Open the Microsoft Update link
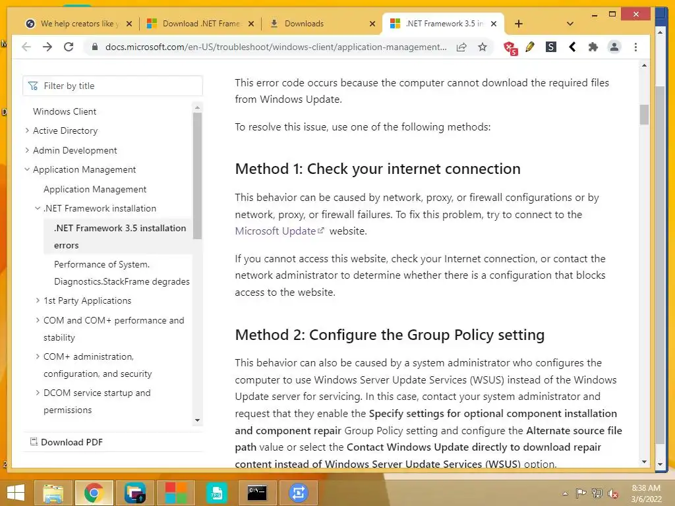Viewport: 675px width, 506px height. coord(279,231)
